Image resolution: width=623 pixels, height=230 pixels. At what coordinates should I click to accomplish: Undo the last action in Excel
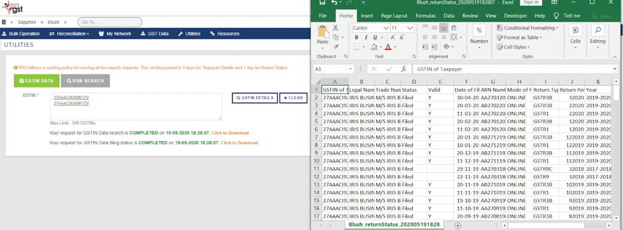[x=334, y=2]
